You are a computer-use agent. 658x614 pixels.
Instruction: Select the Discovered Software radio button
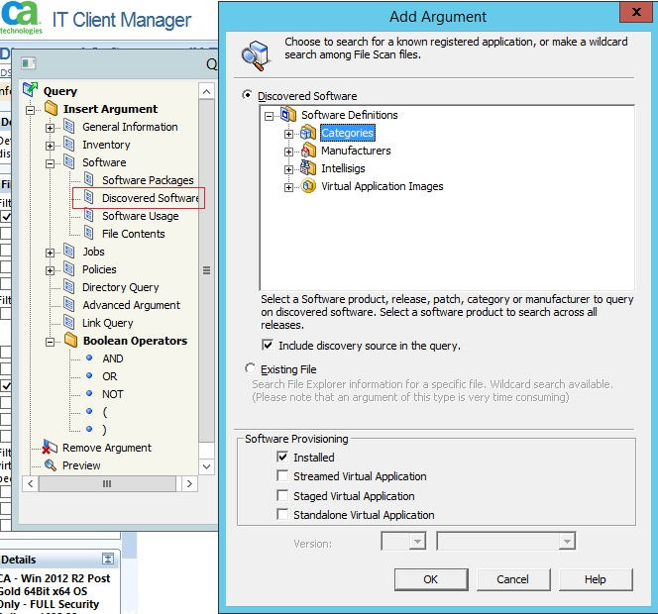(x=248, y=95)
